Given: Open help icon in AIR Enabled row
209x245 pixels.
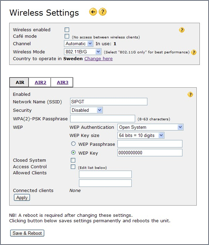Looking at the screenshot, I should [190, 94].
